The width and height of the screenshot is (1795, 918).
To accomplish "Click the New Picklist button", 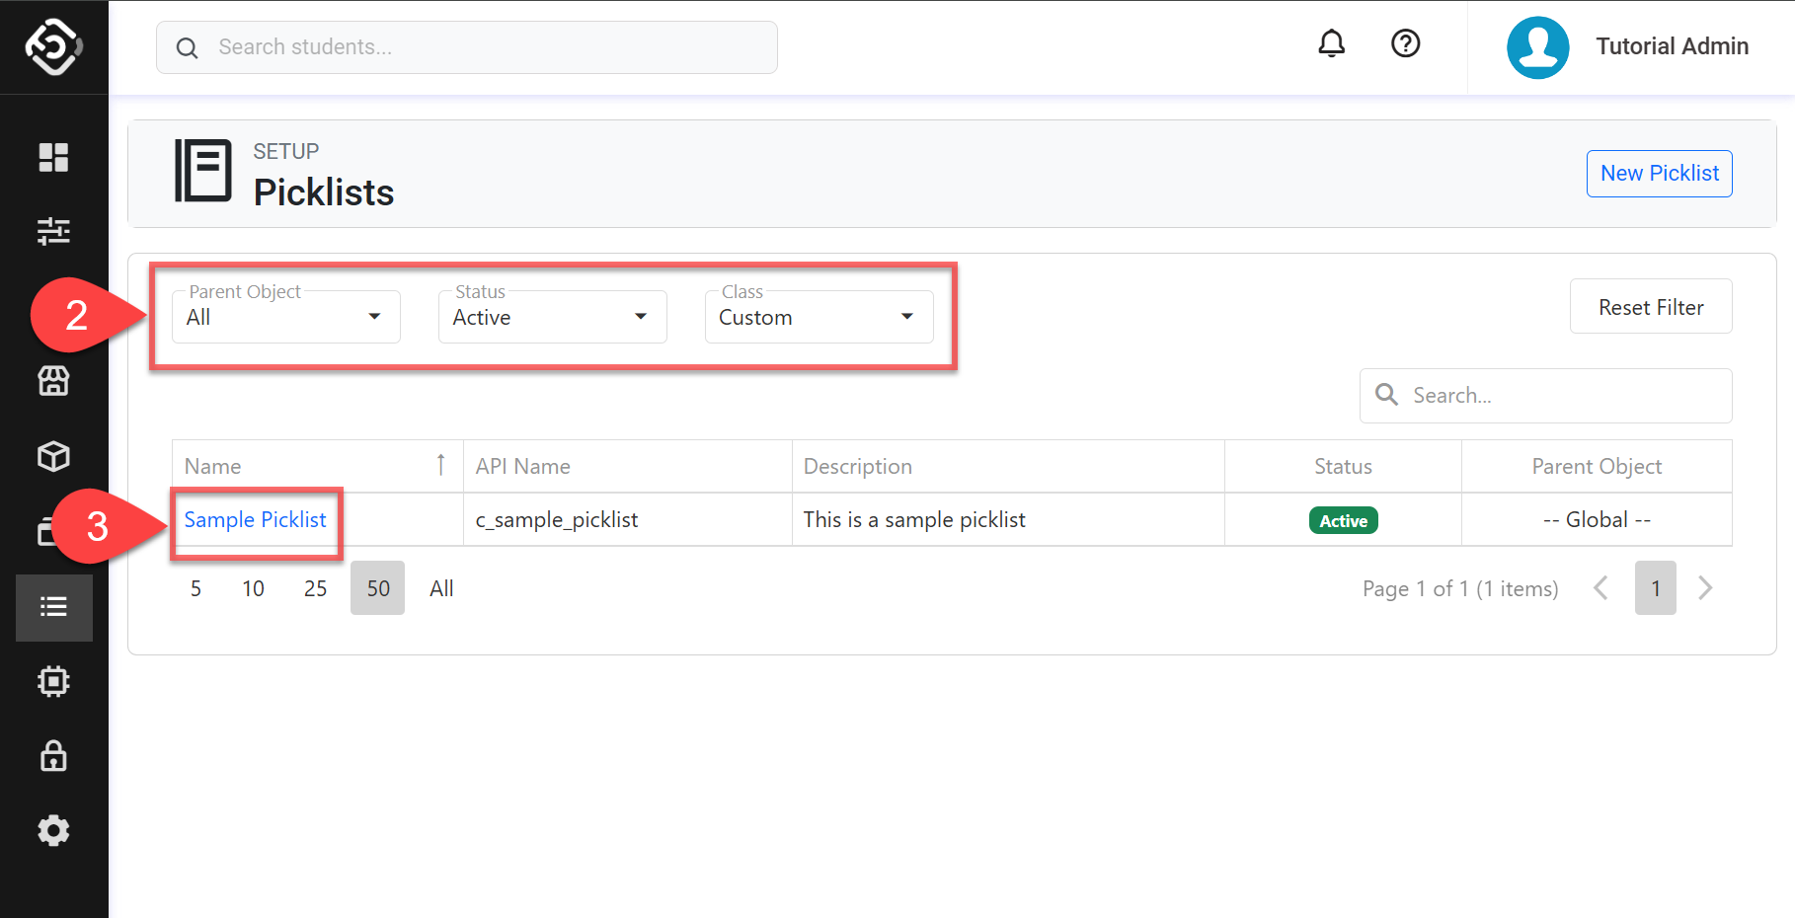I will click(1659, 174).
